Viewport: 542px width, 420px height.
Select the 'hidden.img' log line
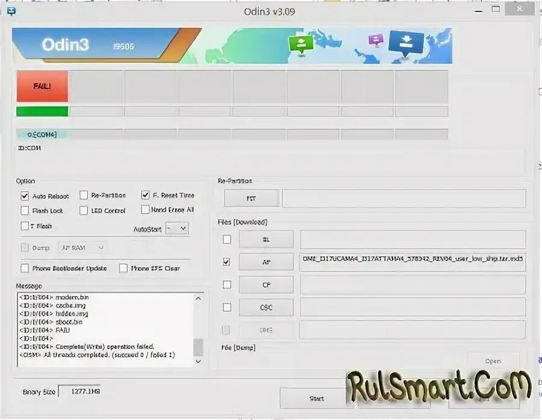(54, 313)
